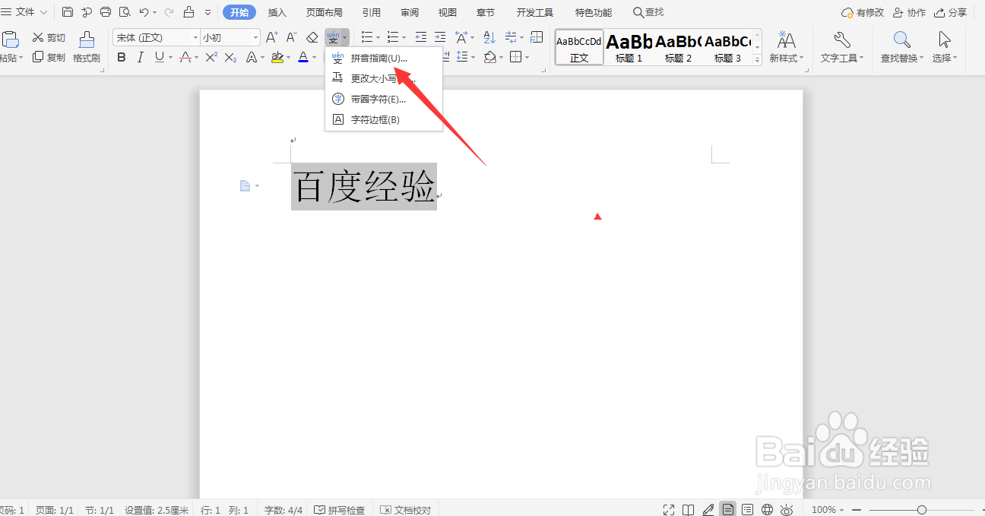This screenshot has height=516, width=985.
Task: Apply the highlight color tool
Action: 278,57
